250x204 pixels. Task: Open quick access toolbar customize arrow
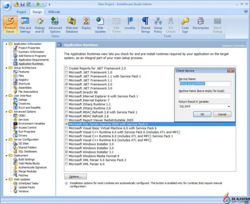click(50, 5)
